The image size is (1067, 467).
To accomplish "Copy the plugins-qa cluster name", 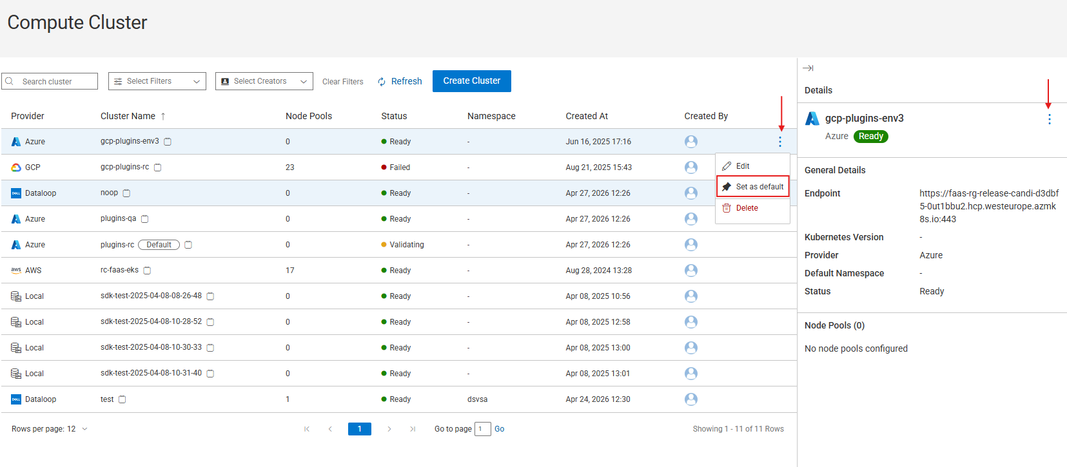I will pyautogui.click(x=145, y=219).
